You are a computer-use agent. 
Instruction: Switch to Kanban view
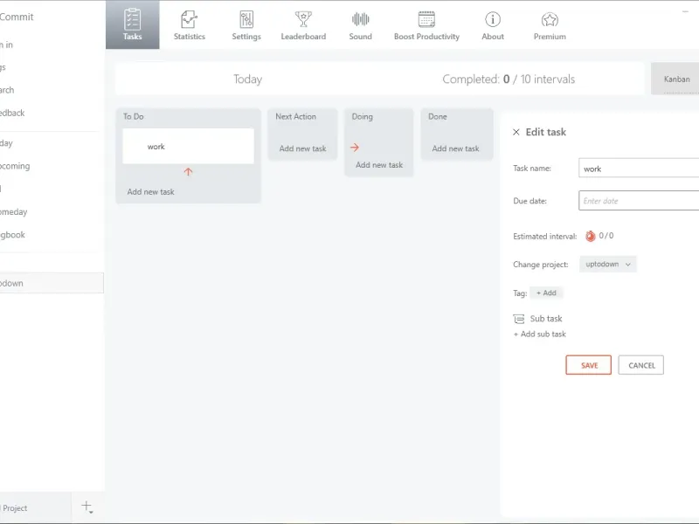click(676, 79)
